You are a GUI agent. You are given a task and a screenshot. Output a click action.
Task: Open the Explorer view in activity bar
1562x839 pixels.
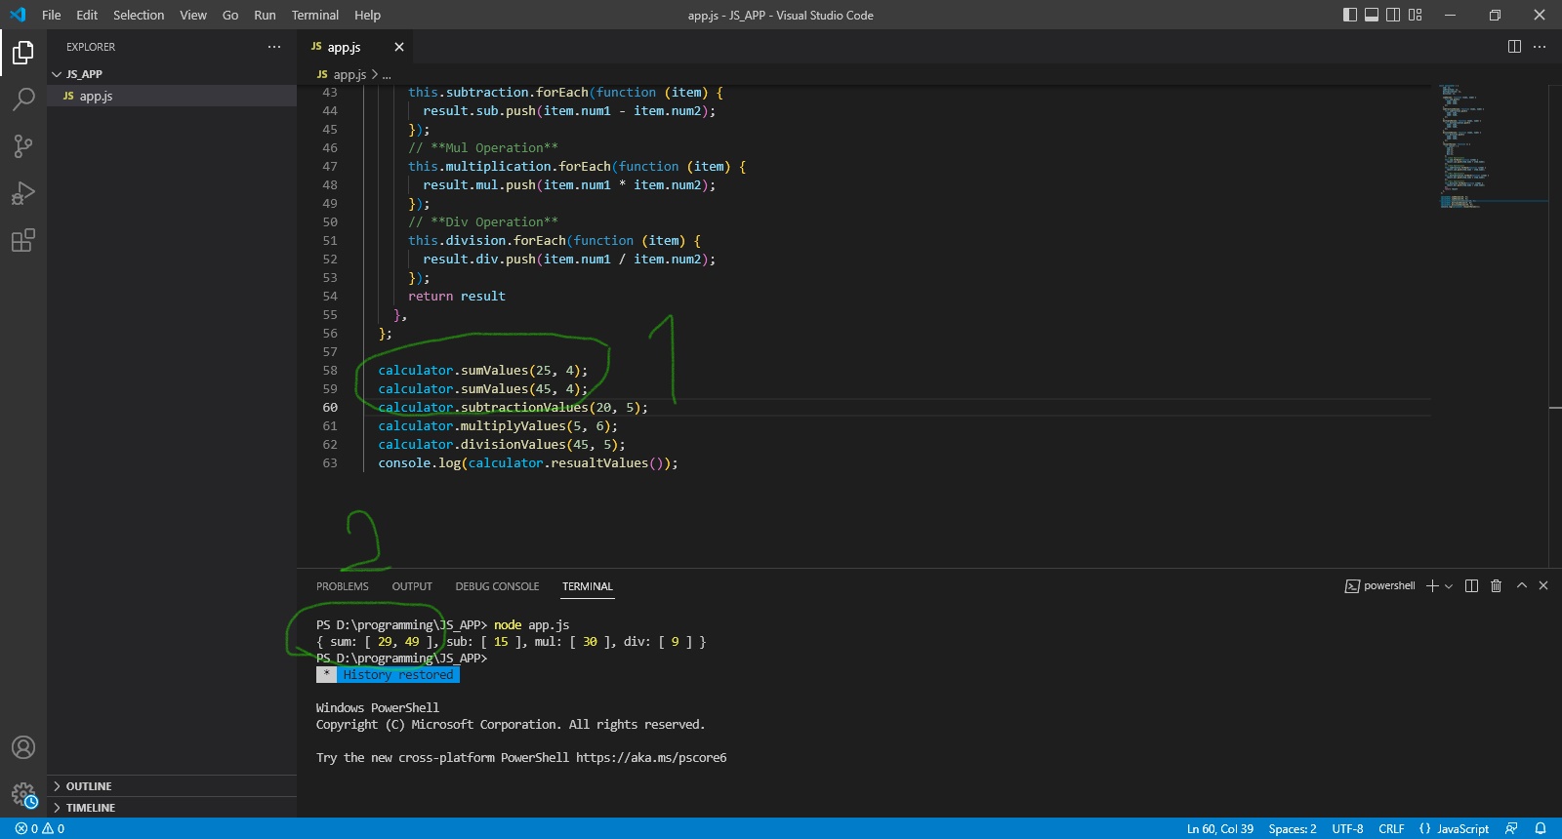[23, 53]
